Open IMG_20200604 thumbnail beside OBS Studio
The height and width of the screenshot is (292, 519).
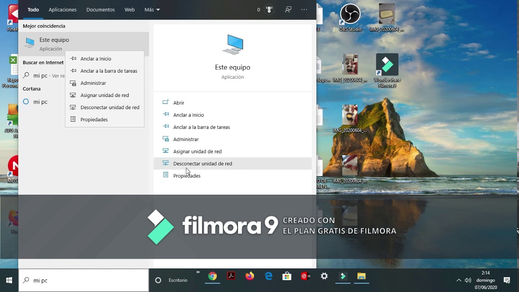[x=387, y=18]
